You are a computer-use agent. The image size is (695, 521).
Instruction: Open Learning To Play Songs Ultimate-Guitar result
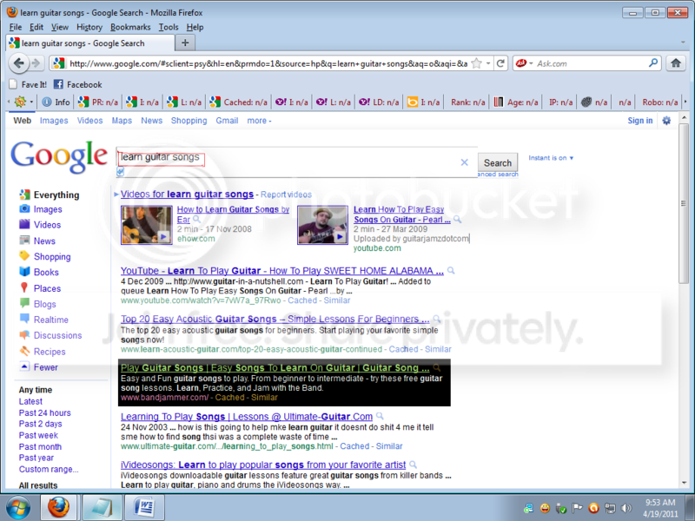pos(247,417)
